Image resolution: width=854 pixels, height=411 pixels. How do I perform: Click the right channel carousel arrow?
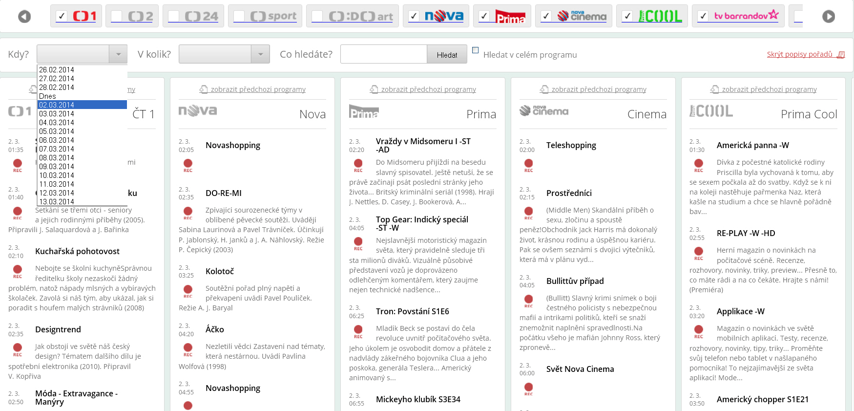[829, 17]
